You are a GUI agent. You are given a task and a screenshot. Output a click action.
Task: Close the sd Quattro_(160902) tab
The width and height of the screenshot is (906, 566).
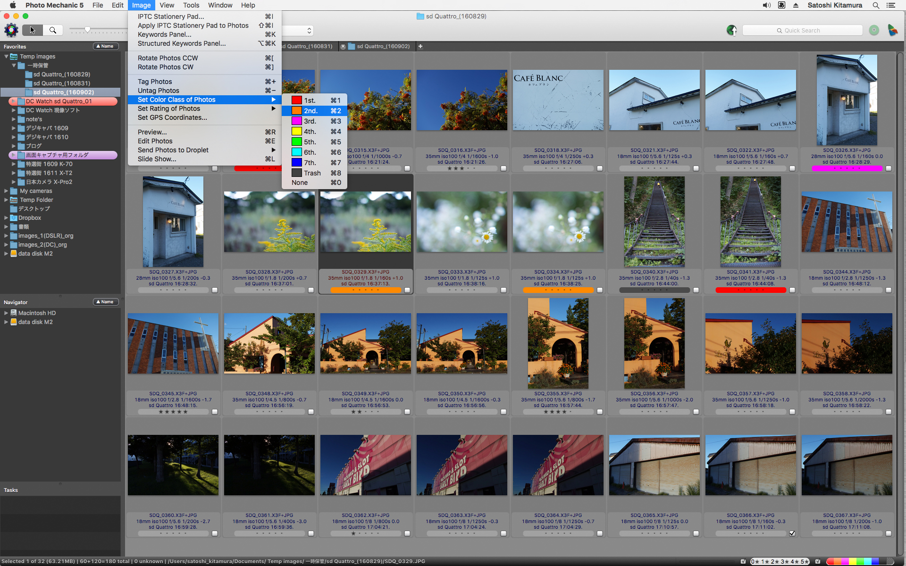pyautogui.click(x=343, y=46)
